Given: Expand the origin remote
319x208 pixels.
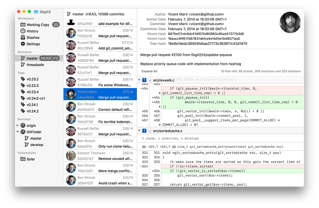Looking at the screenshot, I should coord(17,125).
